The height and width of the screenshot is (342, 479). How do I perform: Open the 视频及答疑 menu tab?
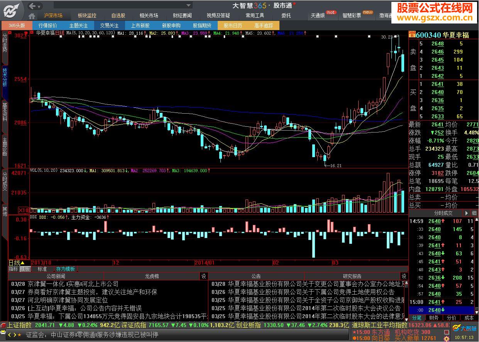[218, 16]
